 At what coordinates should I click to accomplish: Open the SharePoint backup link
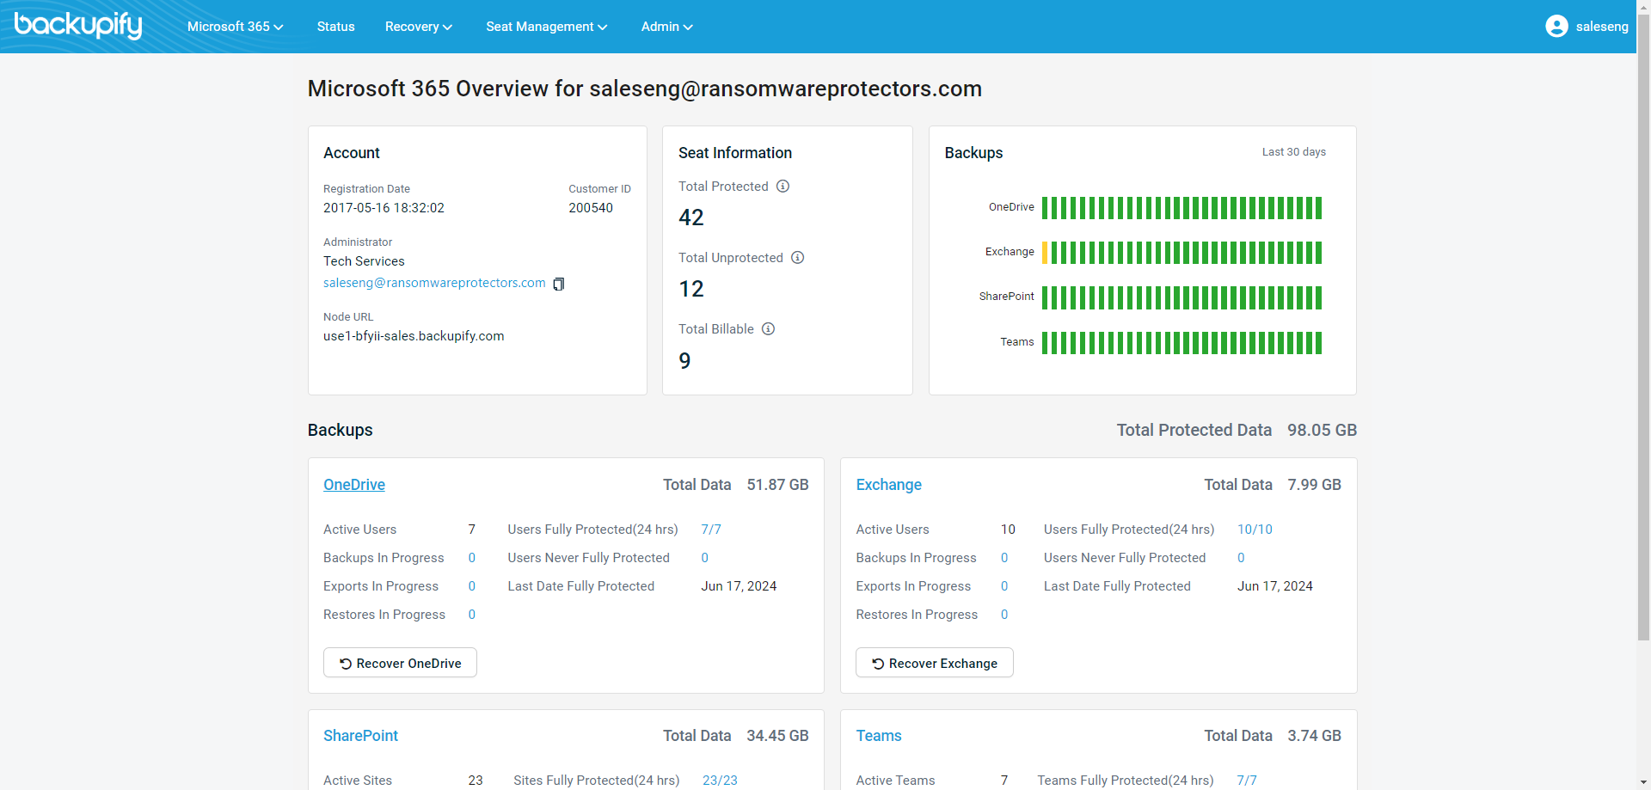[x=360, y=736]
